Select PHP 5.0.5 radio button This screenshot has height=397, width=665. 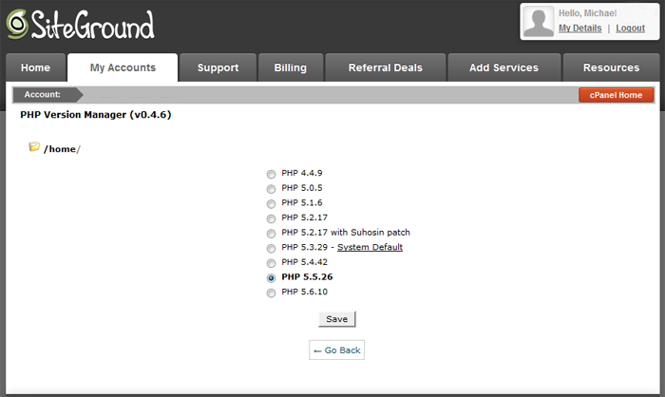click(271, 189)
